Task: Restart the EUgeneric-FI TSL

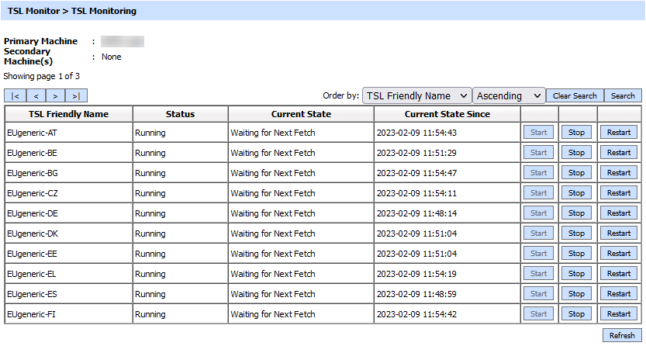Action: (619, 314)
